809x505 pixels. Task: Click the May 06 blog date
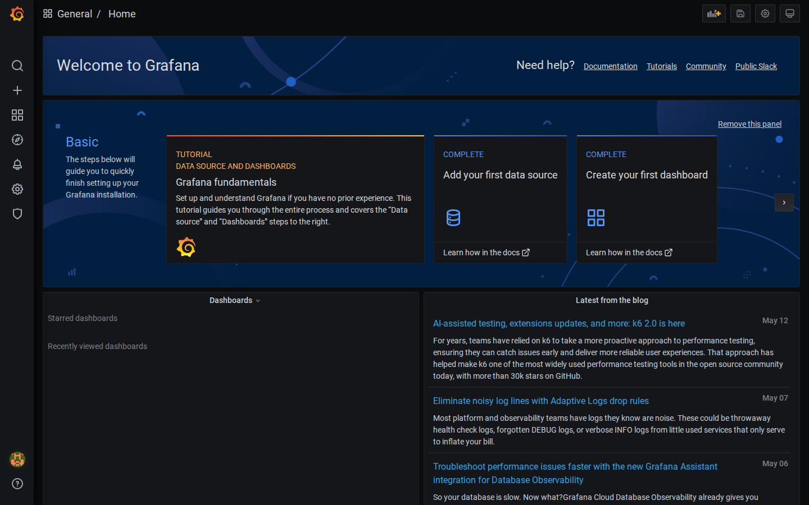coord(775,463)
